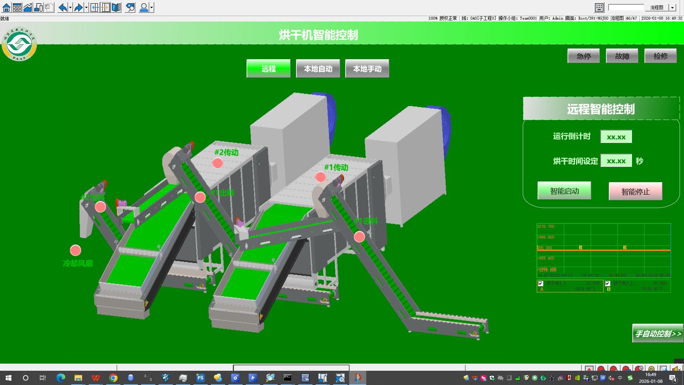Open the 流程图 dropdown at top right
Screen dimensions: 684x385
pos(672,7)
